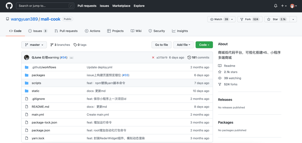
Task: Expand the commit message ellipsis button
Action: [72, 58]
